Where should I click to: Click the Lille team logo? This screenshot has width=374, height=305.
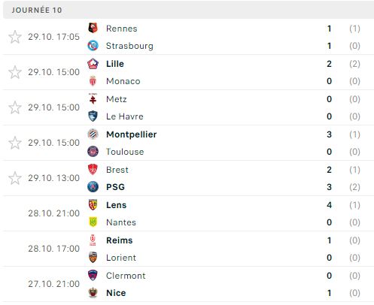[93, 64]
